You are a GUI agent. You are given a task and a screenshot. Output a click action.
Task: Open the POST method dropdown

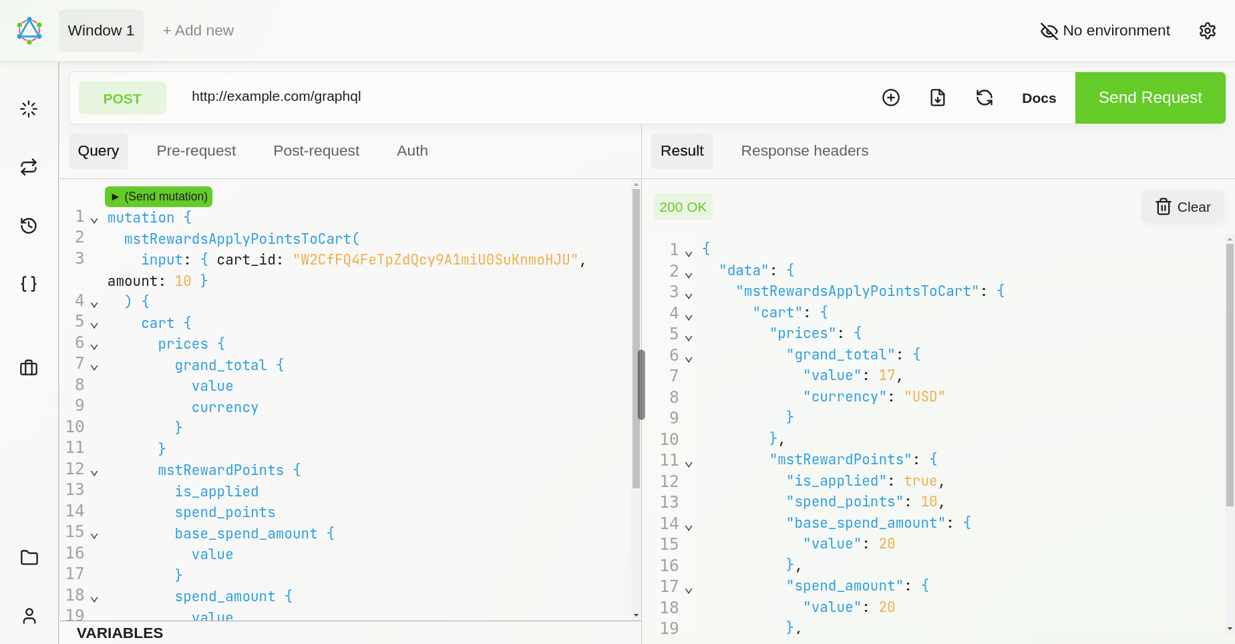coord(122,98)
